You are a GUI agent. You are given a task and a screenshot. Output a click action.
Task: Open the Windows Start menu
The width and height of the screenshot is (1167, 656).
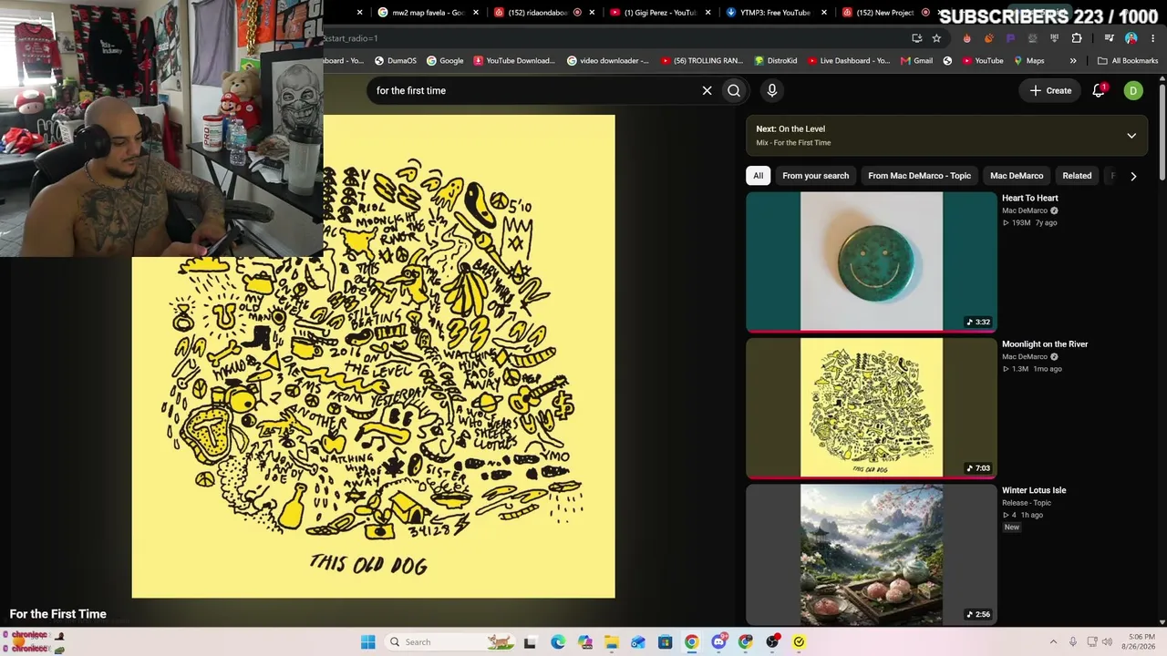click(367, 642)
